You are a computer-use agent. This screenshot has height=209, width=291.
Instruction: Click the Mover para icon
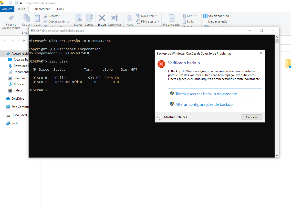click(78, 18)
